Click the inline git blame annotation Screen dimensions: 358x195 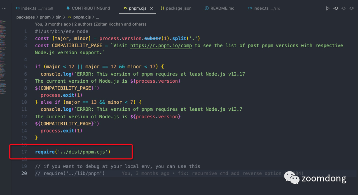click(212, 174)
